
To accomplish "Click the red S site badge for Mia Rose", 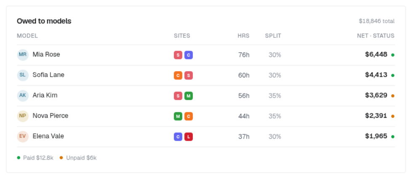I will (x=178, y=55).
